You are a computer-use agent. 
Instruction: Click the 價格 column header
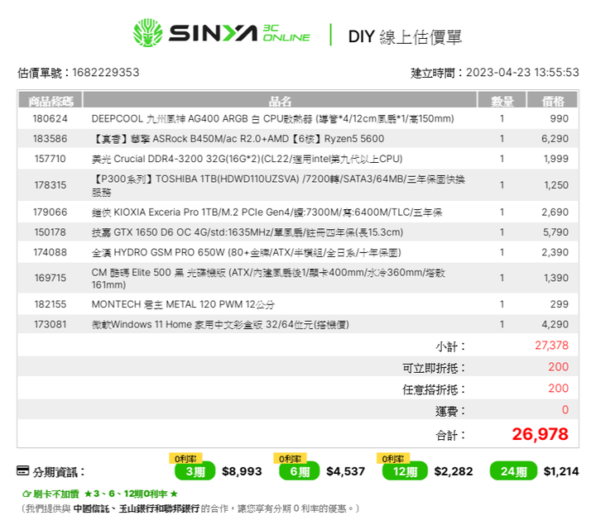click(553, 100)
